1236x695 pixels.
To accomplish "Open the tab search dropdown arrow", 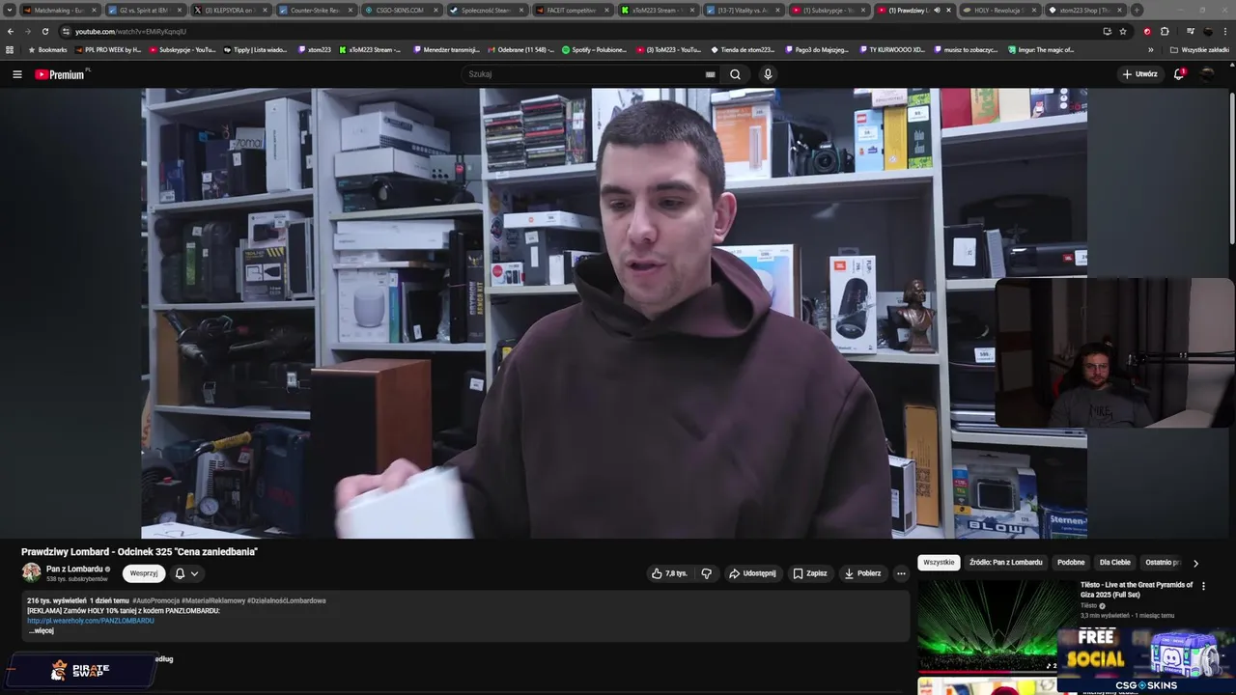I will [9, 10].
